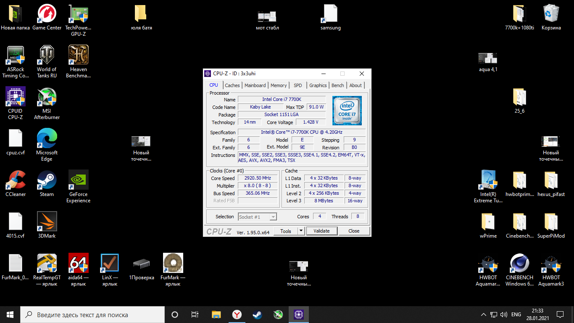Open the aqua 4,1 image file

pos(488,62)
